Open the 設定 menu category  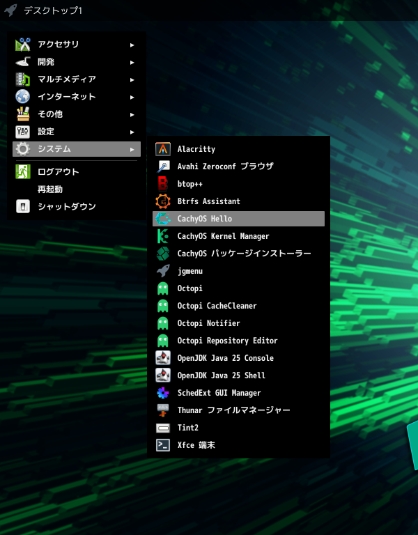[x=77, y=132]
